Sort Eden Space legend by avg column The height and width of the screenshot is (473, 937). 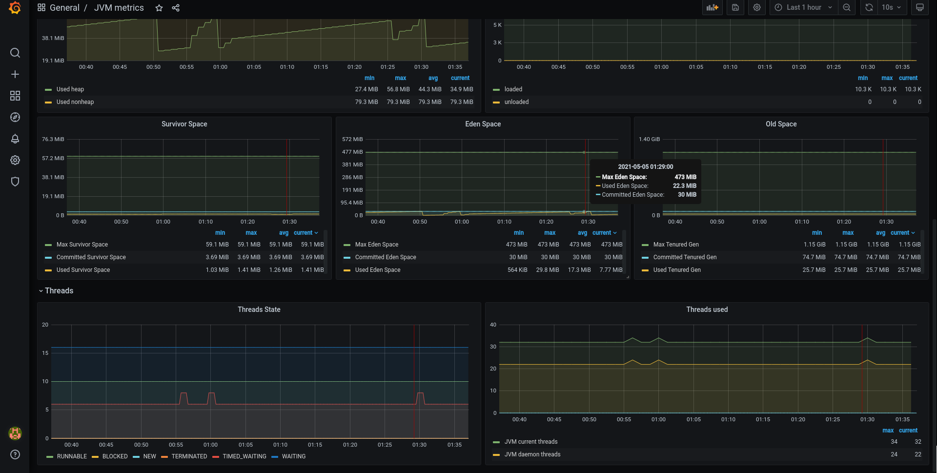tap(582, 233)
